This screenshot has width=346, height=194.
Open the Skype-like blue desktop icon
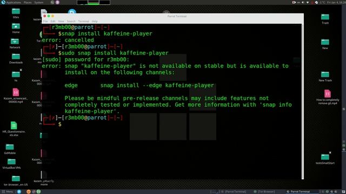(72, 11)
